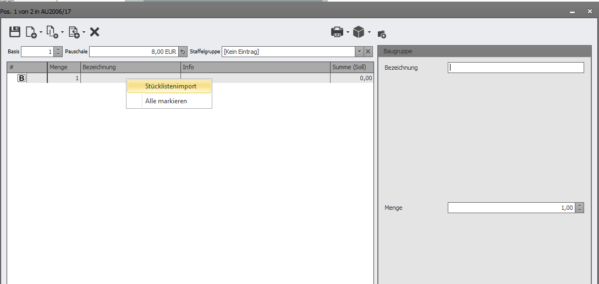Click the Bezeichnung input field in Baugruppe

point(515,68)
